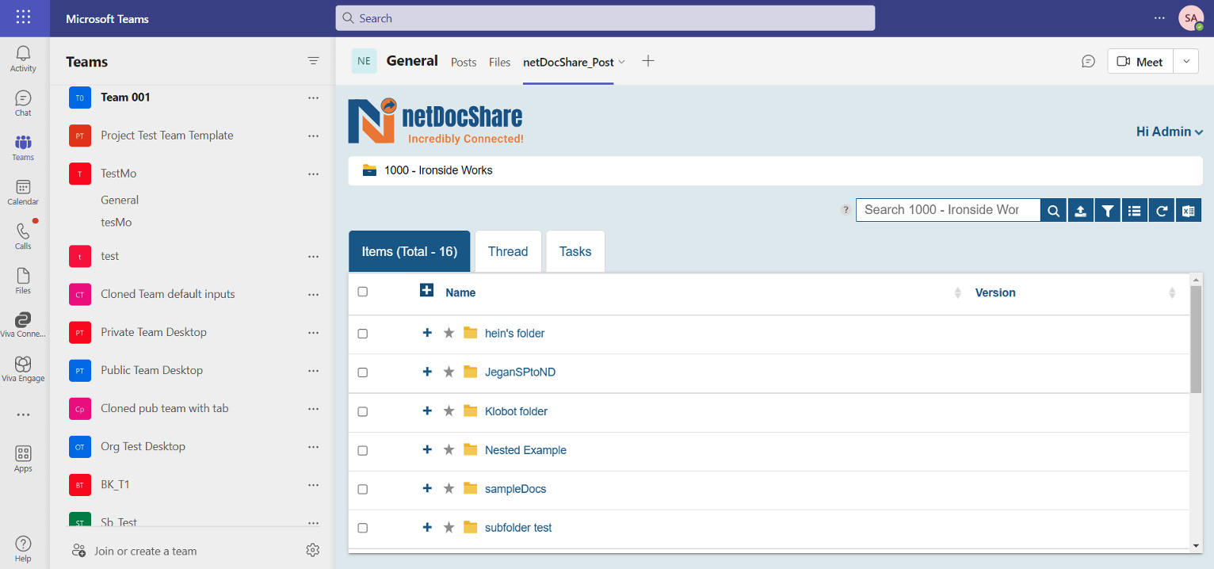Refresh the netDocShare items list
Screen dimensions: 1214x569
(x=1162, y=210)
